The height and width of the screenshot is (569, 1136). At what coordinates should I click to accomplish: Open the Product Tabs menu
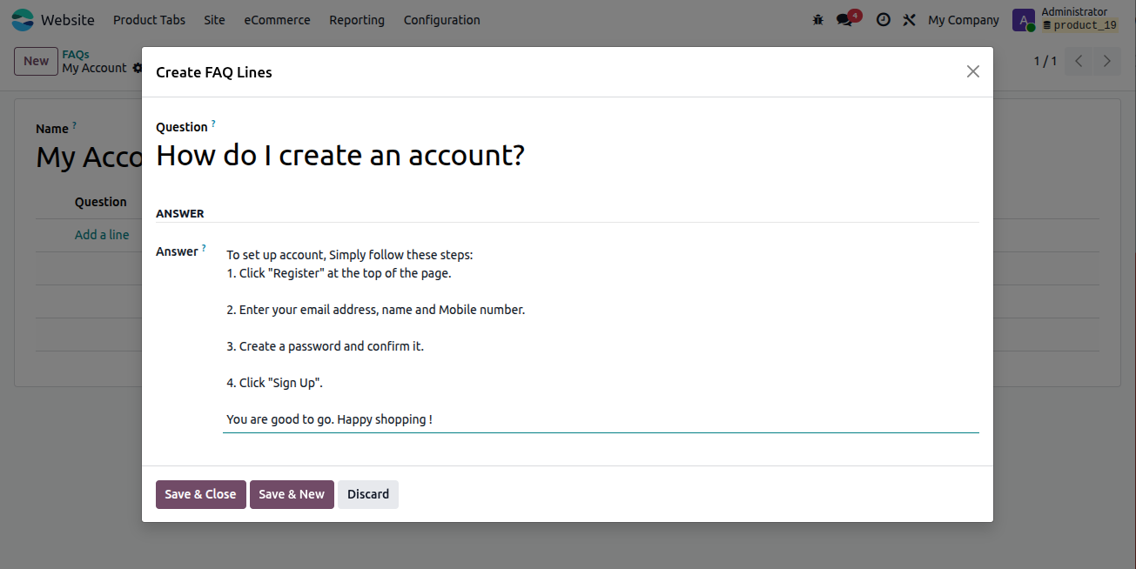pos(149,20)
